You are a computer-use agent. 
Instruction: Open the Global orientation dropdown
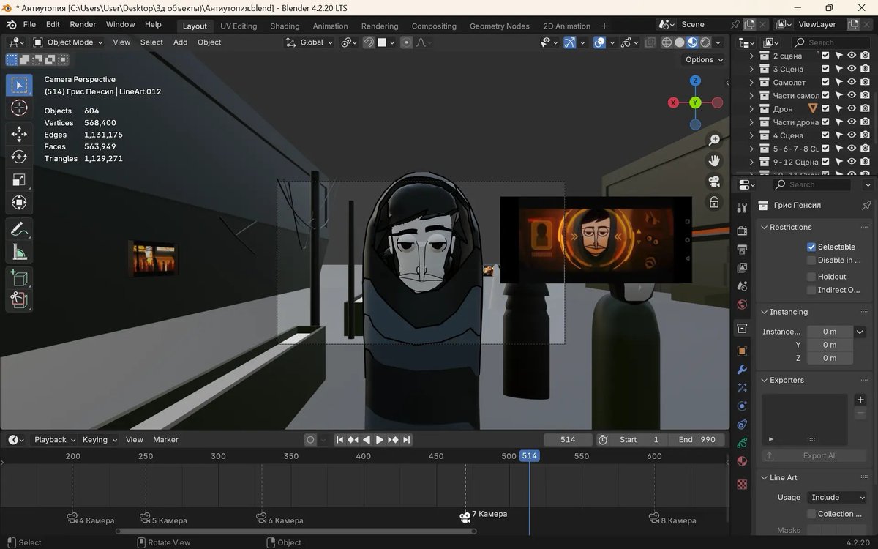pyautogui.click(x=310, y=42)
